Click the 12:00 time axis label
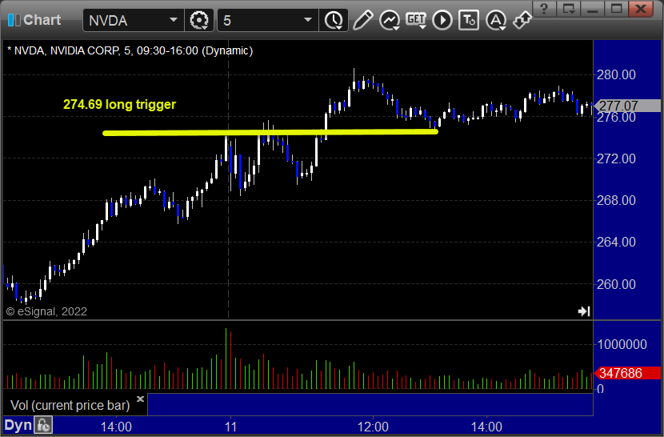The image size is (664, 437). [373, 427]
